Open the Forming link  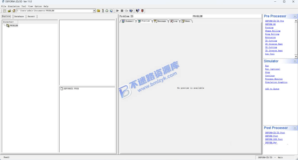[x=269, y=28]
